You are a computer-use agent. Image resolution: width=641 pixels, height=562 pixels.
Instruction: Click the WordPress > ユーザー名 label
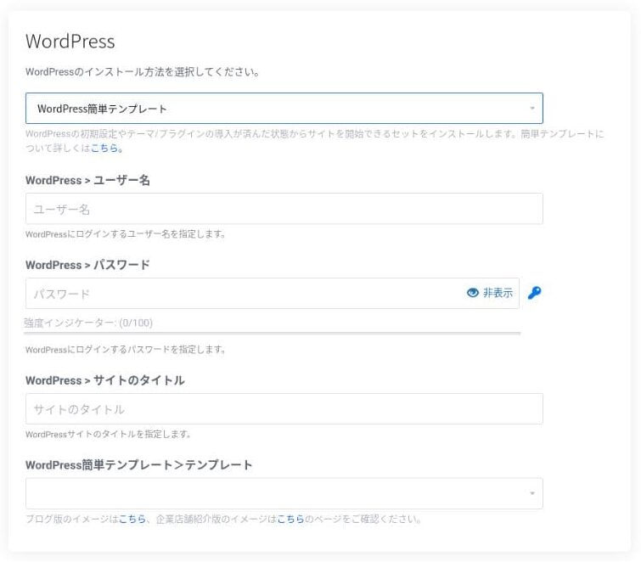point(87,180)
